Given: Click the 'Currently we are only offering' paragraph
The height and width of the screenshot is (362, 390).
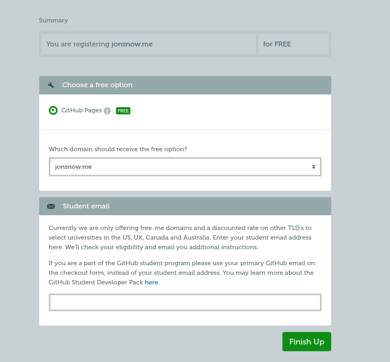Looking at the screenshot, I should coord(180,238).
